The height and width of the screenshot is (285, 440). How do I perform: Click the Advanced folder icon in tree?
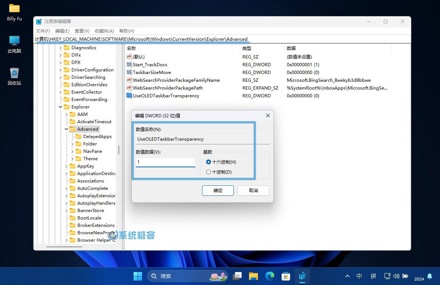(x=73, y=129)
